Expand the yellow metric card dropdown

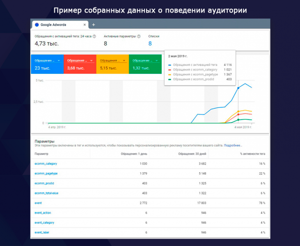point(124,60)
